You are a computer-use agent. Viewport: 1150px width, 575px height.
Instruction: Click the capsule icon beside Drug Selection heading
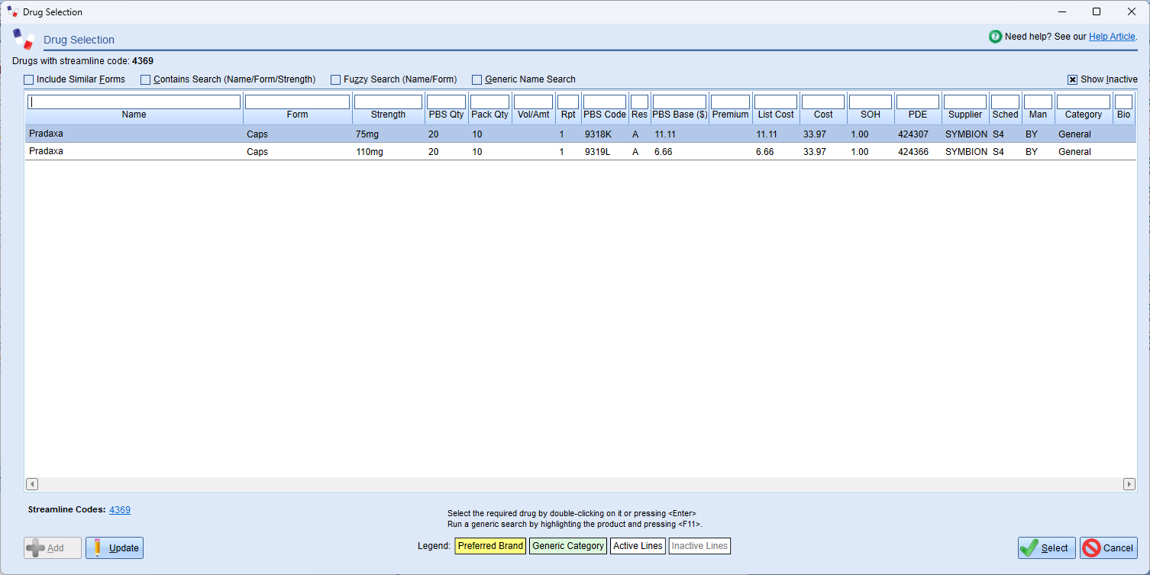coord(24,39)
